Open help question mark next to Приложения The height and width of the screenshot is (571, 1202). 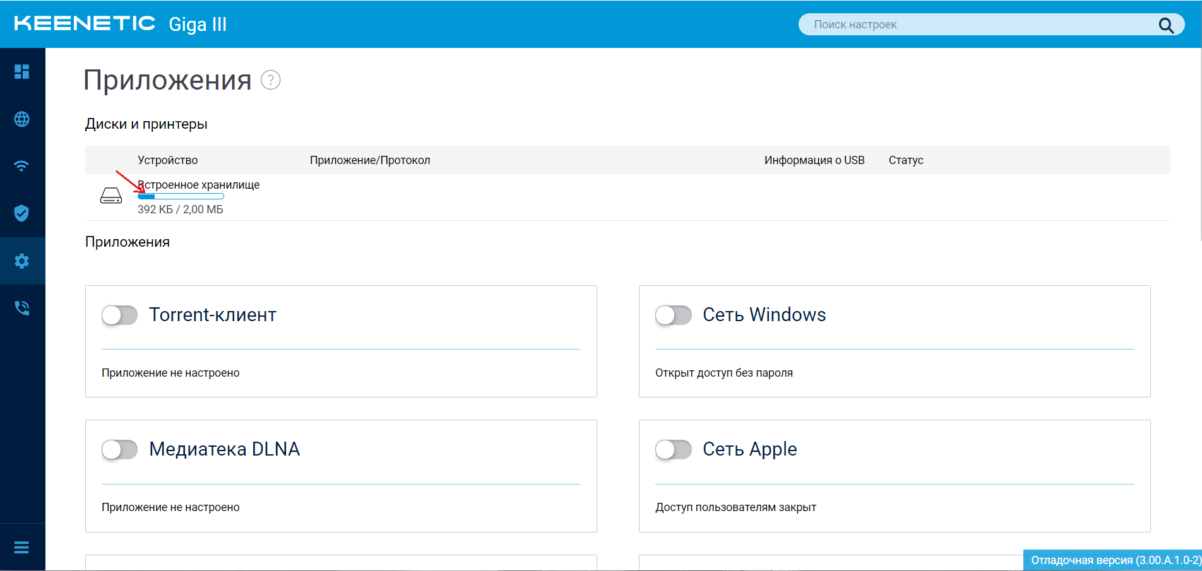[x=271, y=80]
